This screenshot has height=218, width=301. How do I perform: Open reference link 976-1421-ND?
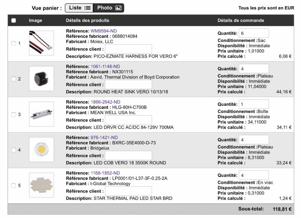coord(104,137)
